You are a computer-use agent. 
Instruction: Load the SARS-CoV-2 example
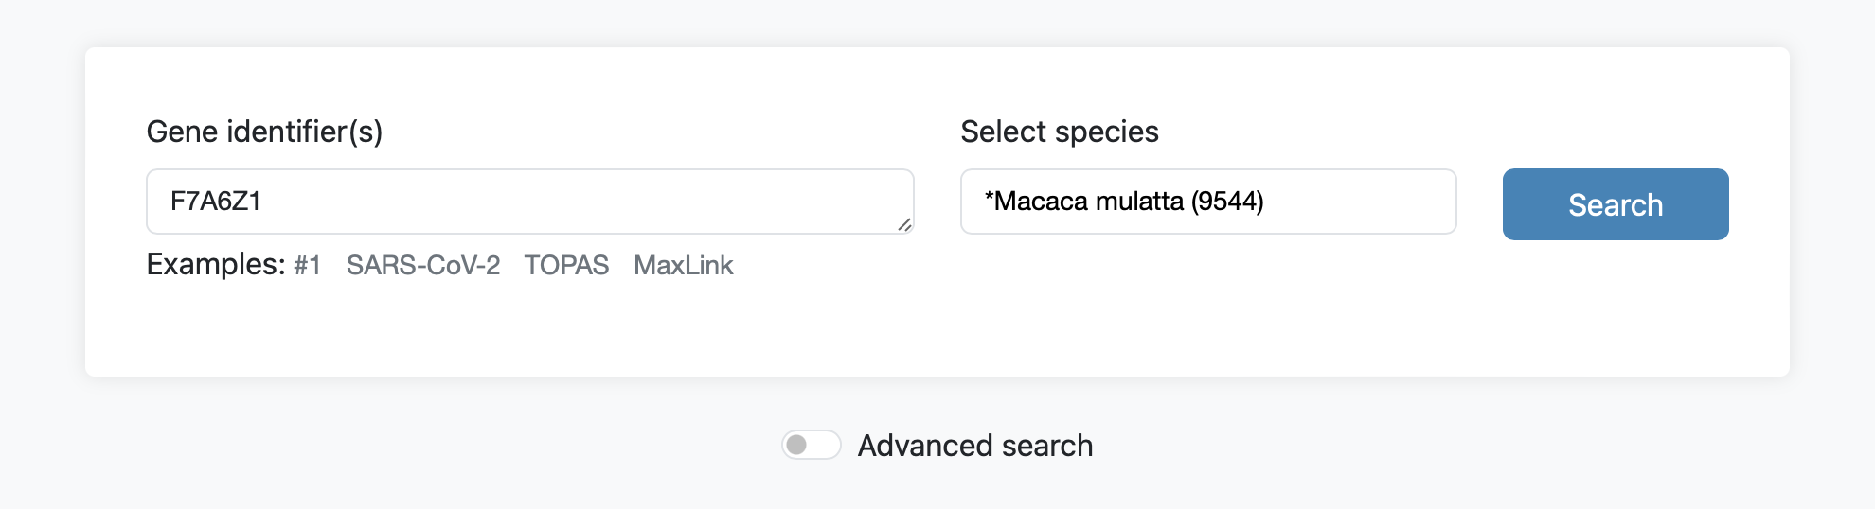click(423, 266)
